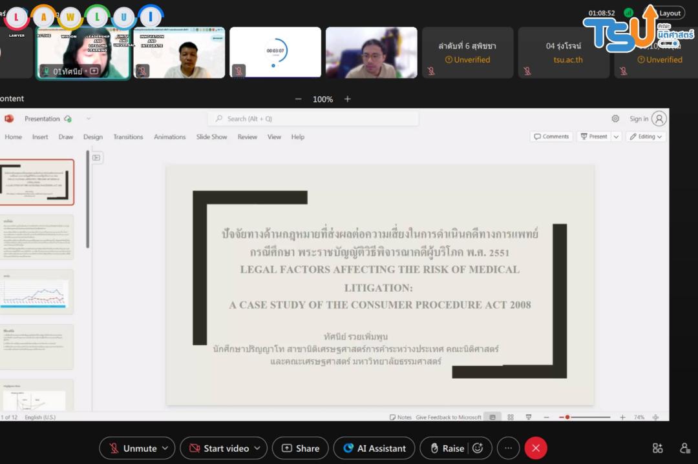
Task: Click the 74% zoom level
Action: pyautogui.click(x=639, y=418)
